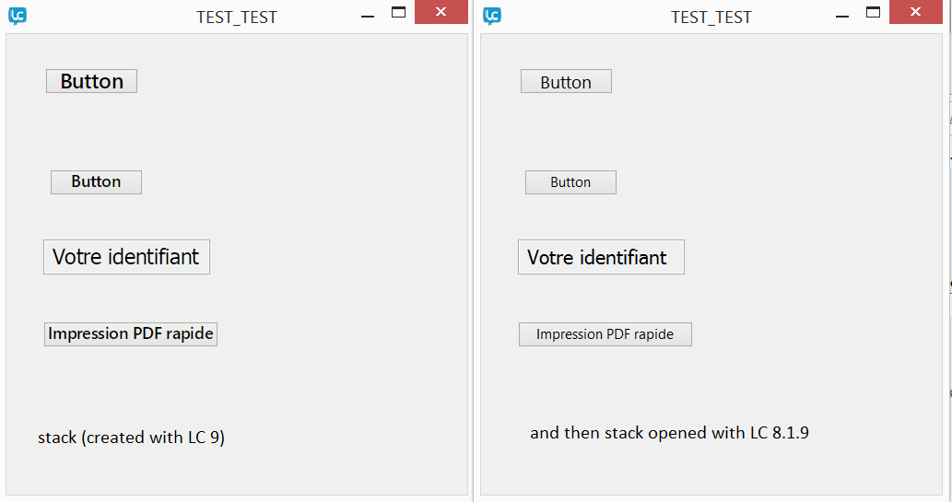Image resolution: width=952 pixels, height=502 pixels.
Task: Click the TEST_TEST title of the LC 8.1.9 window
Action: pos(711,17)
